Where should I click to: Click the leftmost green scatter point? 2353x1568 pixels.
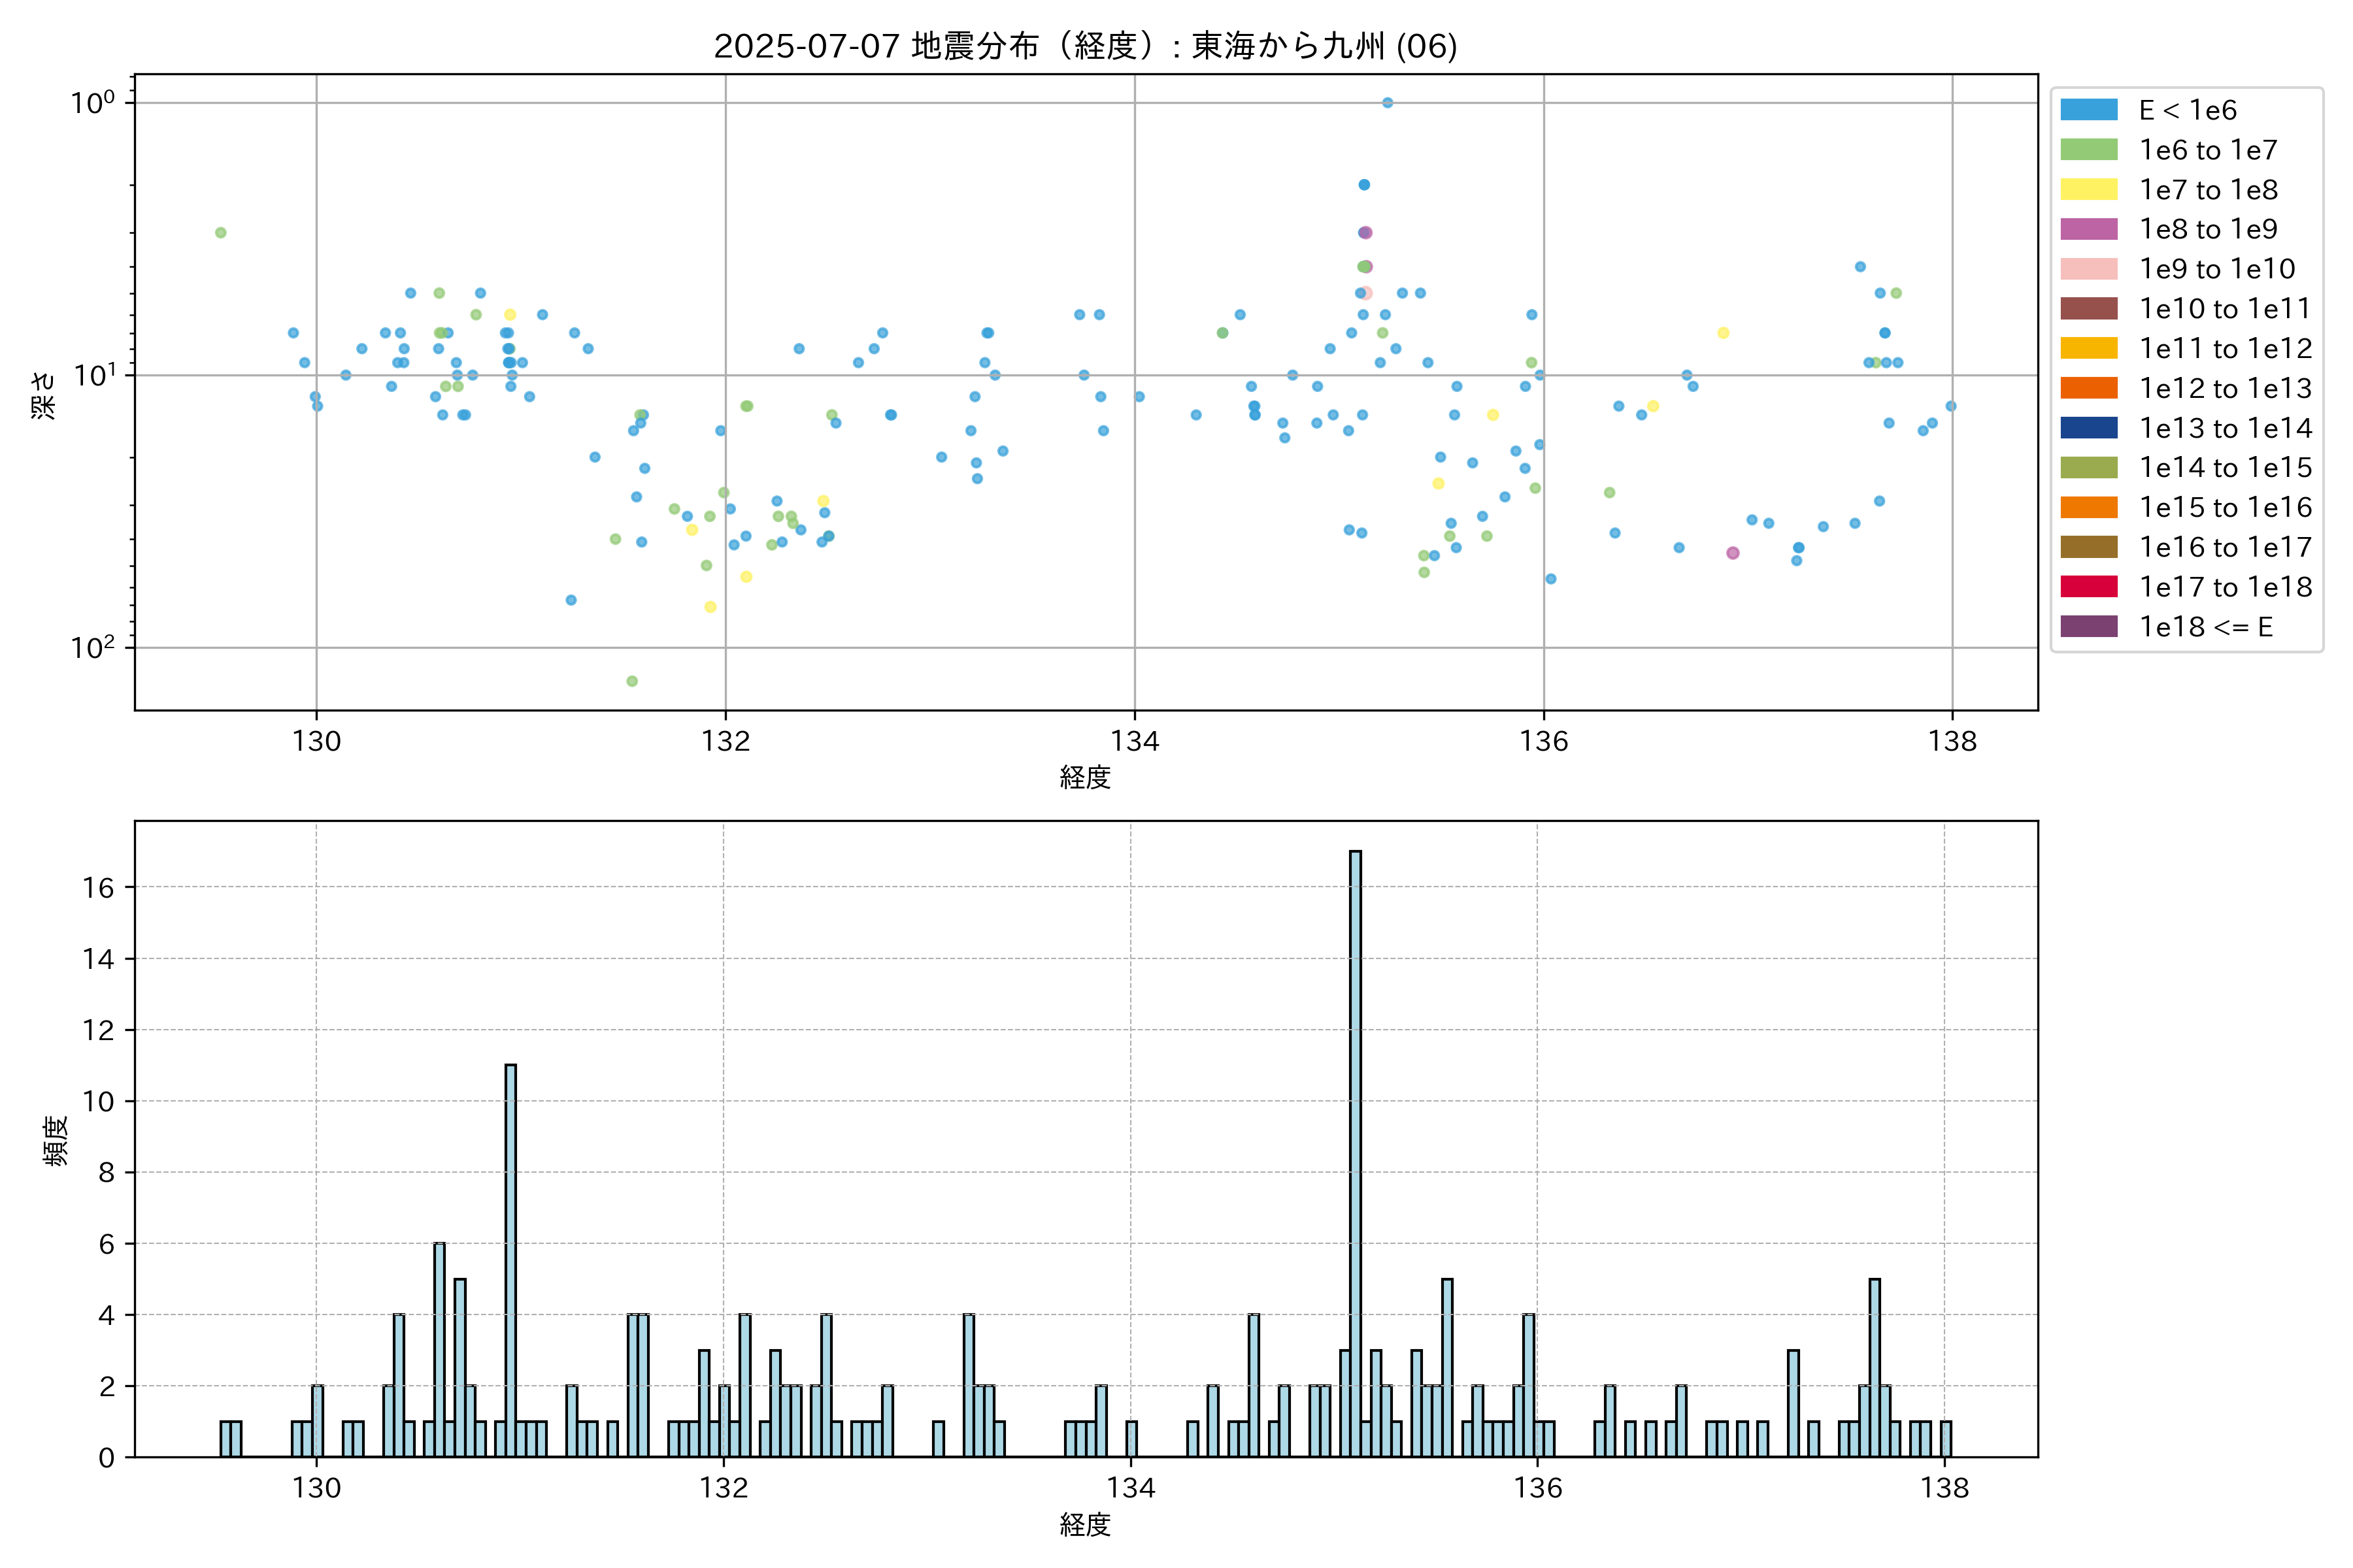(220, 233)
